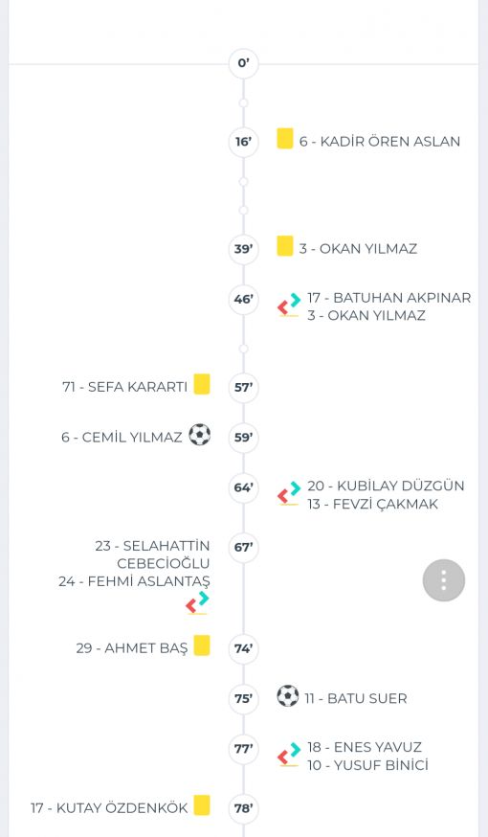Select the 0' kickoff timeline marker
This screenshot has width=488, height=837.
(244, 63)
